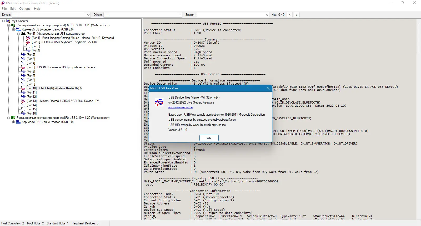The width and height of the screenshot is (421, 226).
Task: Collapse the My Computer tree node
Action: (4, 21)
